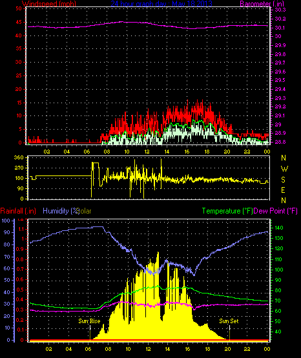Click the 30.3 barometer scale value
This screenshot has height=358, width=301.
[280, 10]
